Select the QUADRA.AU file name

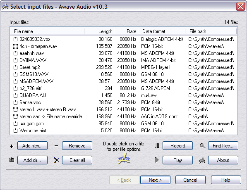[x=33, y=95]
